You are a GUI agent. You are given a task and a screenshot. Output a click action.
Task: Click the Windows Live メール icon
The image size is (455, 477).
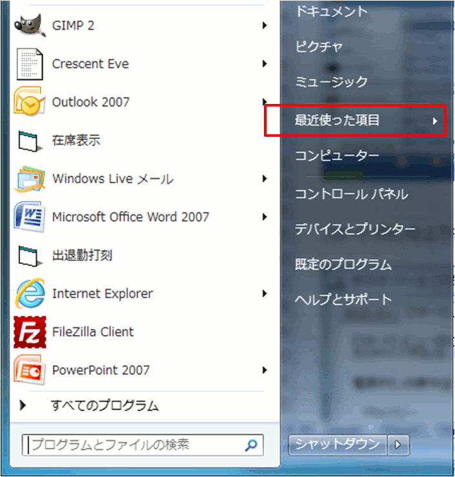coord(29,179)
